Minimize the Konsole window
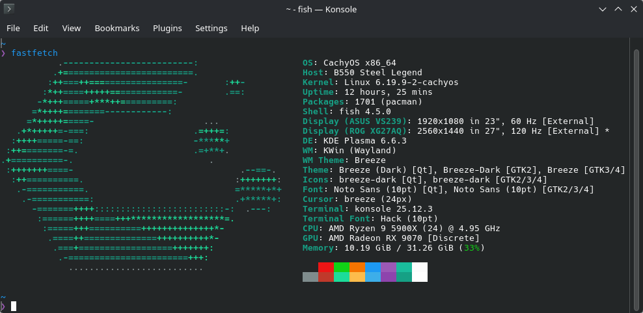Screen dimensions: 643x313 point(603,9)
